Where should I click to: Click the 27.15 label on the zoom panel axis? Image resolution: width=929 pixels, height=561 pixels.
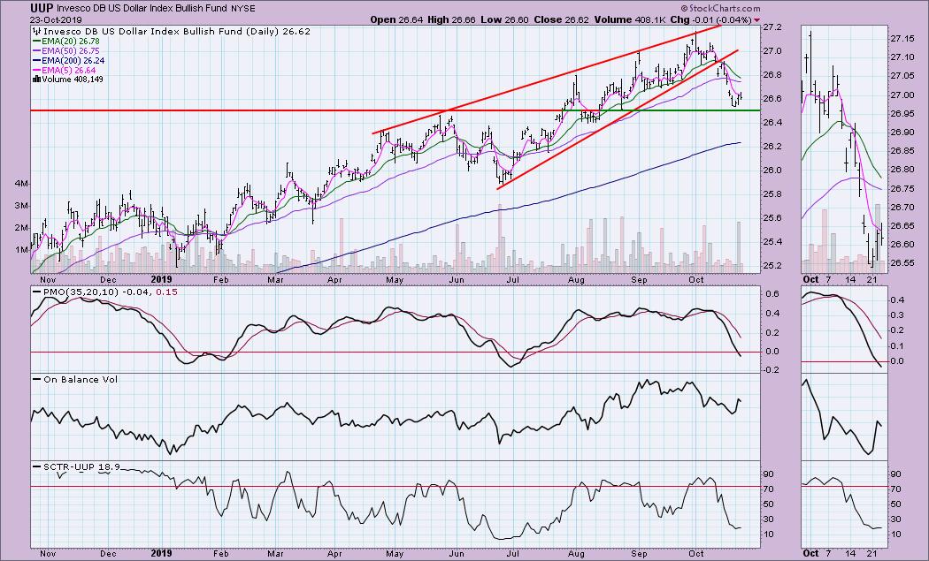(x=901, y=39)
